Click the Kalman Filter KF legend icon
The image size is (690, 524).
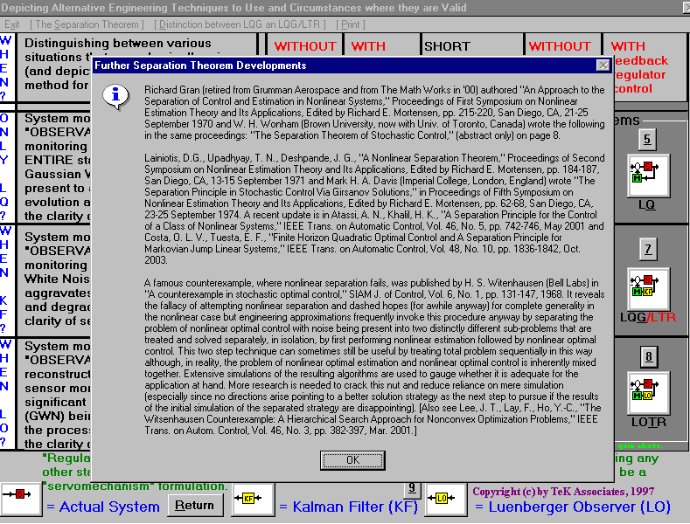click(x=252, y=499)
